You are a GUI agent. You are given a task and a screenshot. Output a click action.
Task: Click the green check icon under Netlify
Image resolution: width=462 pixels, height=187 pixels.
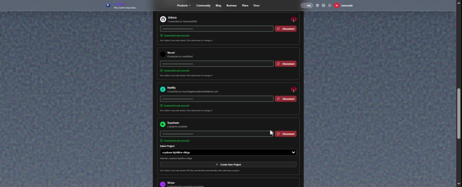[x=161, y=106]
